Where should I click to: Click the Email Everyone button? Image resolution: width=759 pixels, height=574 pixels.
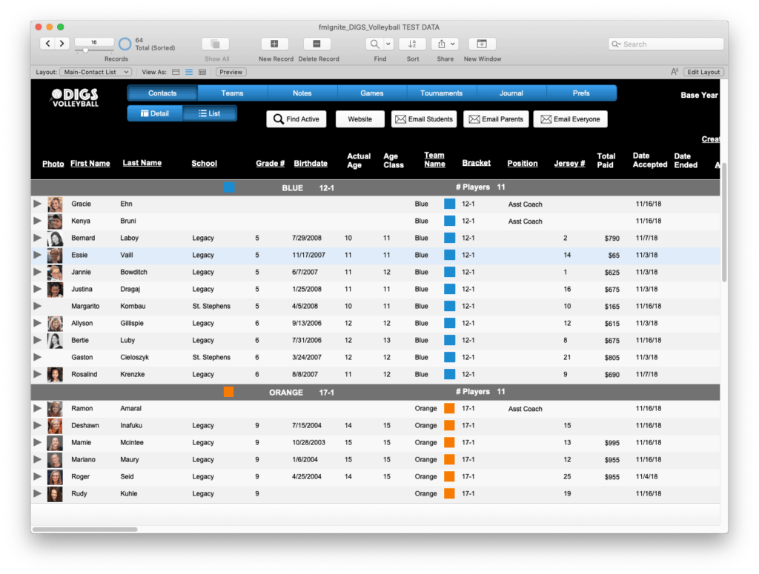(x=570, y=119)
